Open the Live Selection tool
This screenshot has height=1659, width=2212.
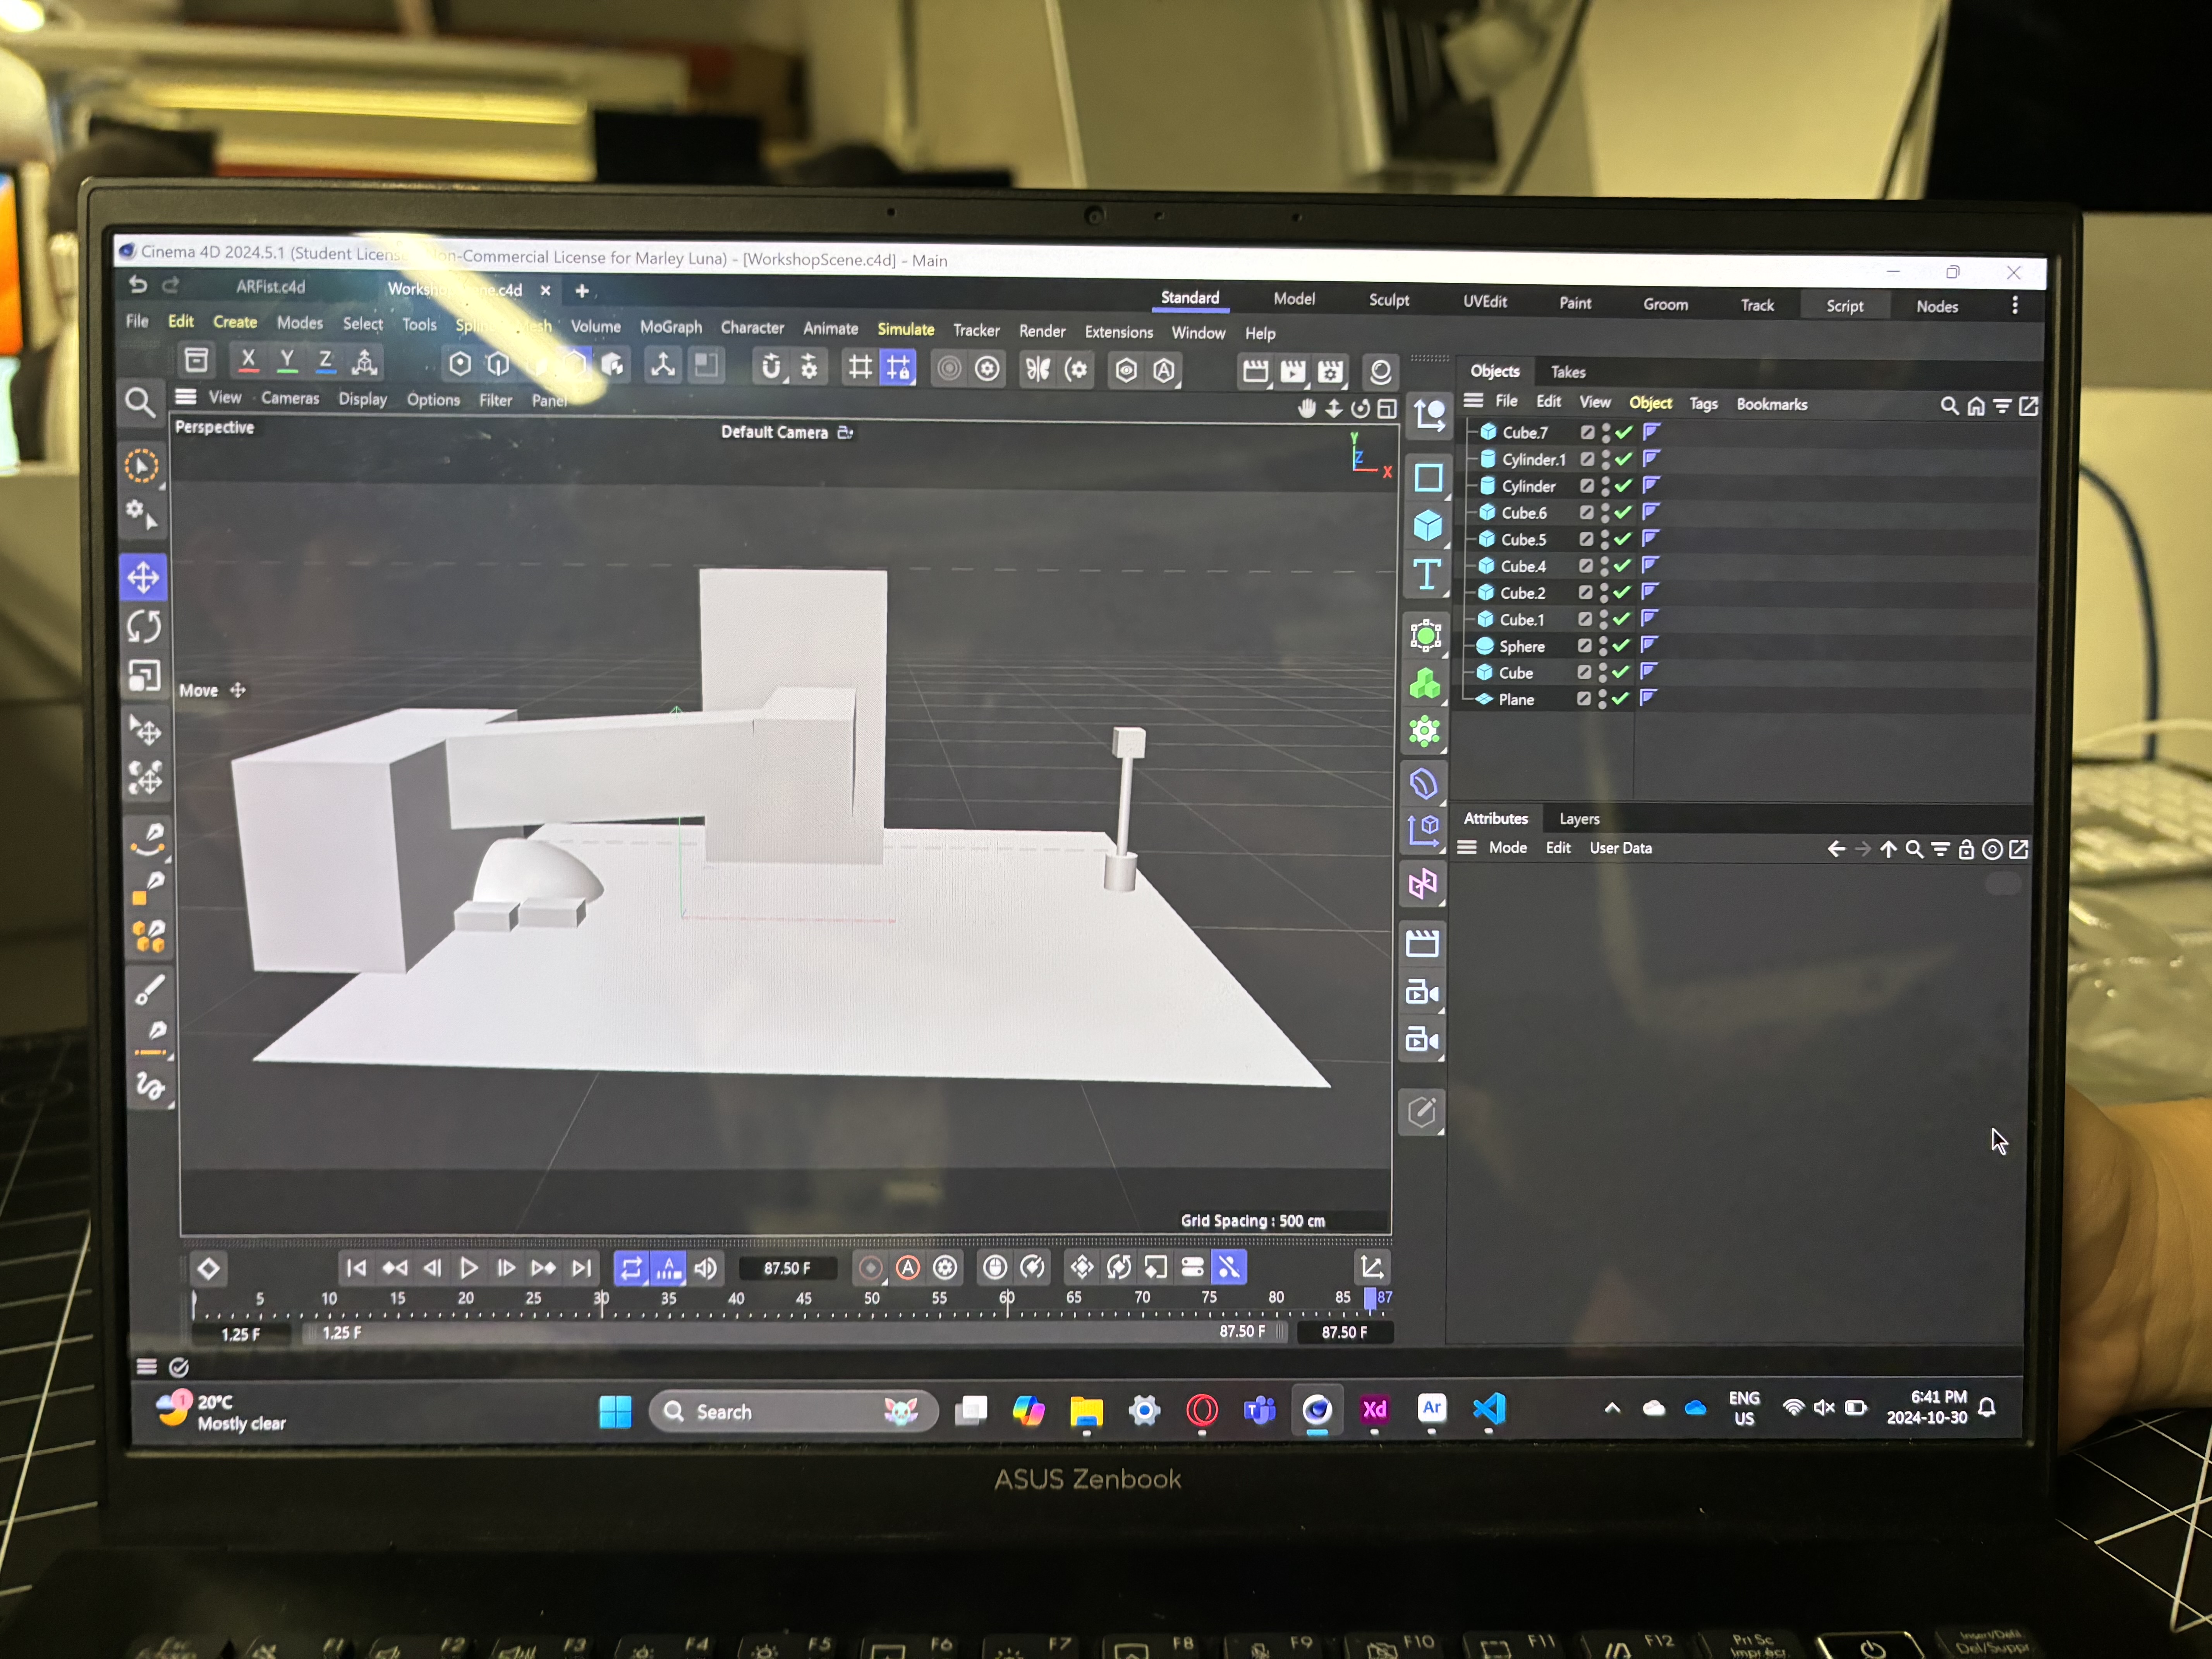143,465
